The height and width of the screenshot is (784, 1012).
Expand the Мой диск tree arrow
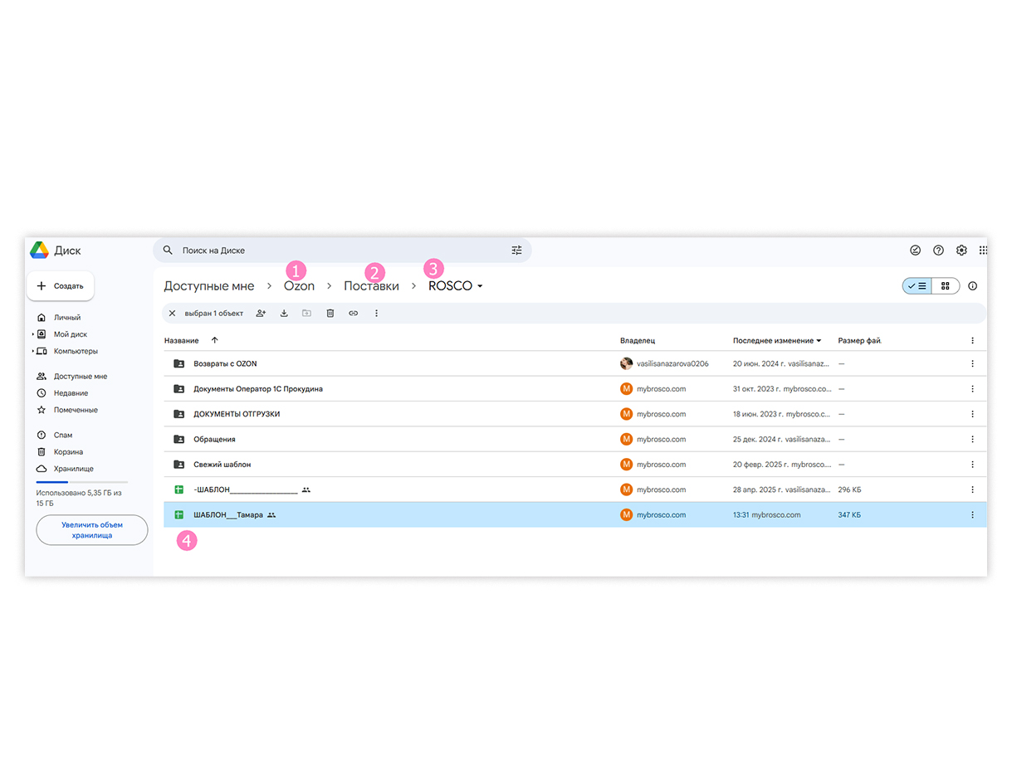tap(33, 334)
